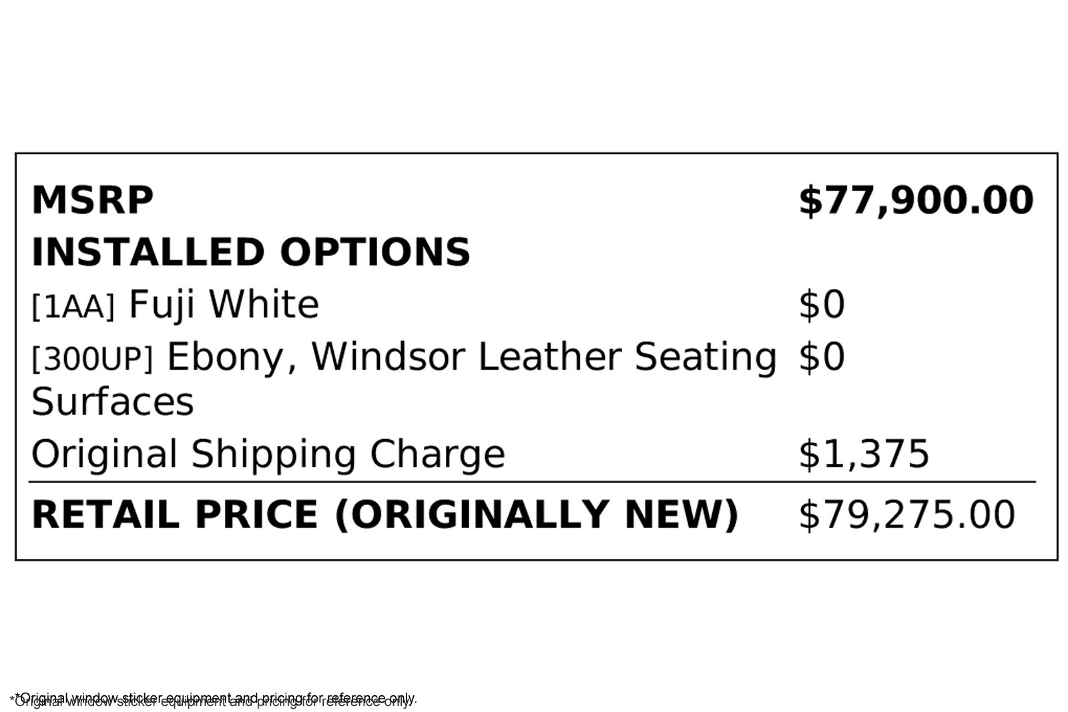Screen dimensions: 1068x712
Task: Click the $1,375 shipping amount
Action: (864, 454)
